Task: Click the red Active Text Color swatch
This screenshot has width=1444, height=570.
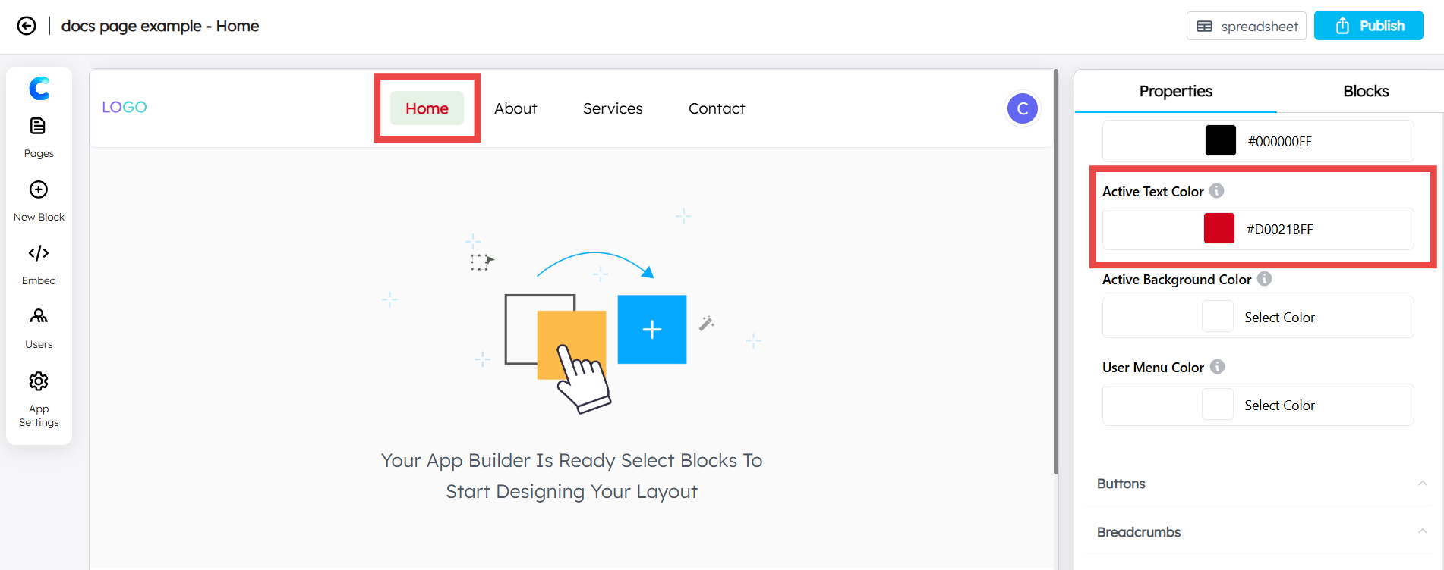Action: [1219, 229]
